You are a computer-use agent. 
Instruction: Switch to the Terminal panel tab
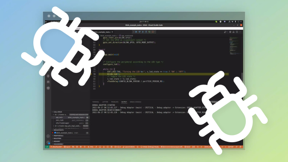95,102
